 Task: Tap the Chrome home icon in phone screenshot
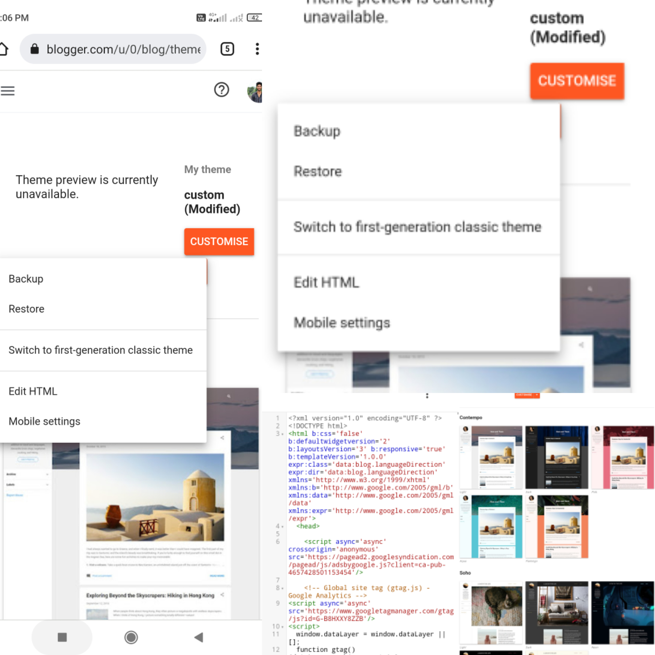pos(3,49)
